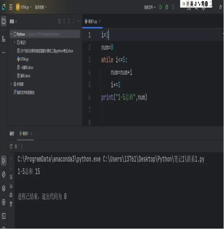Select 循环.docx in the project tree
Image resolution: width=224 pixels, height=229 pixels.
[24, 76]
